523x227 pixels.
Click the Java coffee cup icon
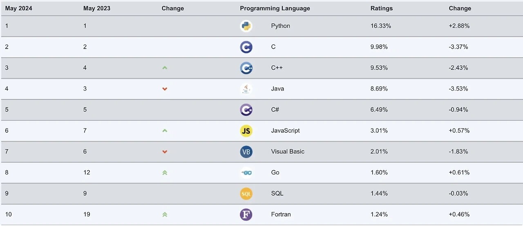pos(246,89)
